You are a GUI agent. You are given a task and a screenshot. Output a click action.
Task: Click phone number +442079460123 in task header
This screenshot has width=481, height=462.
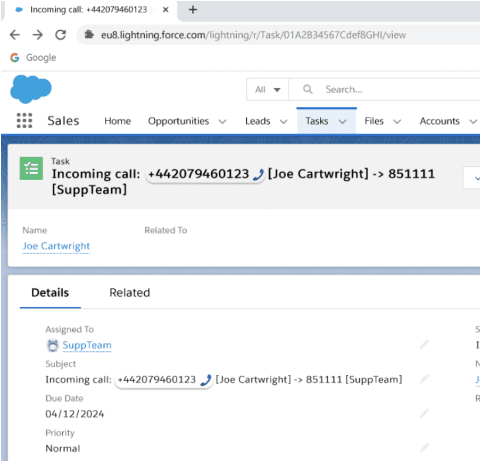point(198,174)
